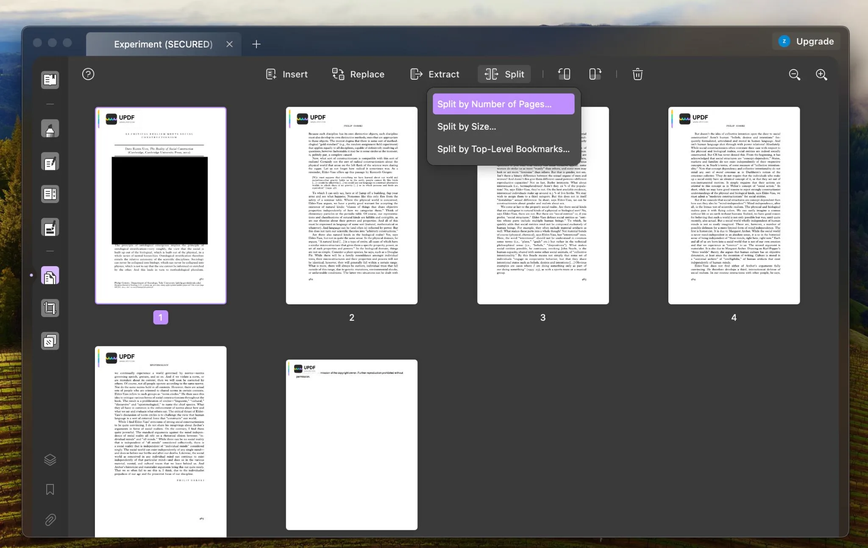The width and height of the screenshot is (868, 548).
Task: Select the Comment highlighter tool icon
Action: (50, 129)
